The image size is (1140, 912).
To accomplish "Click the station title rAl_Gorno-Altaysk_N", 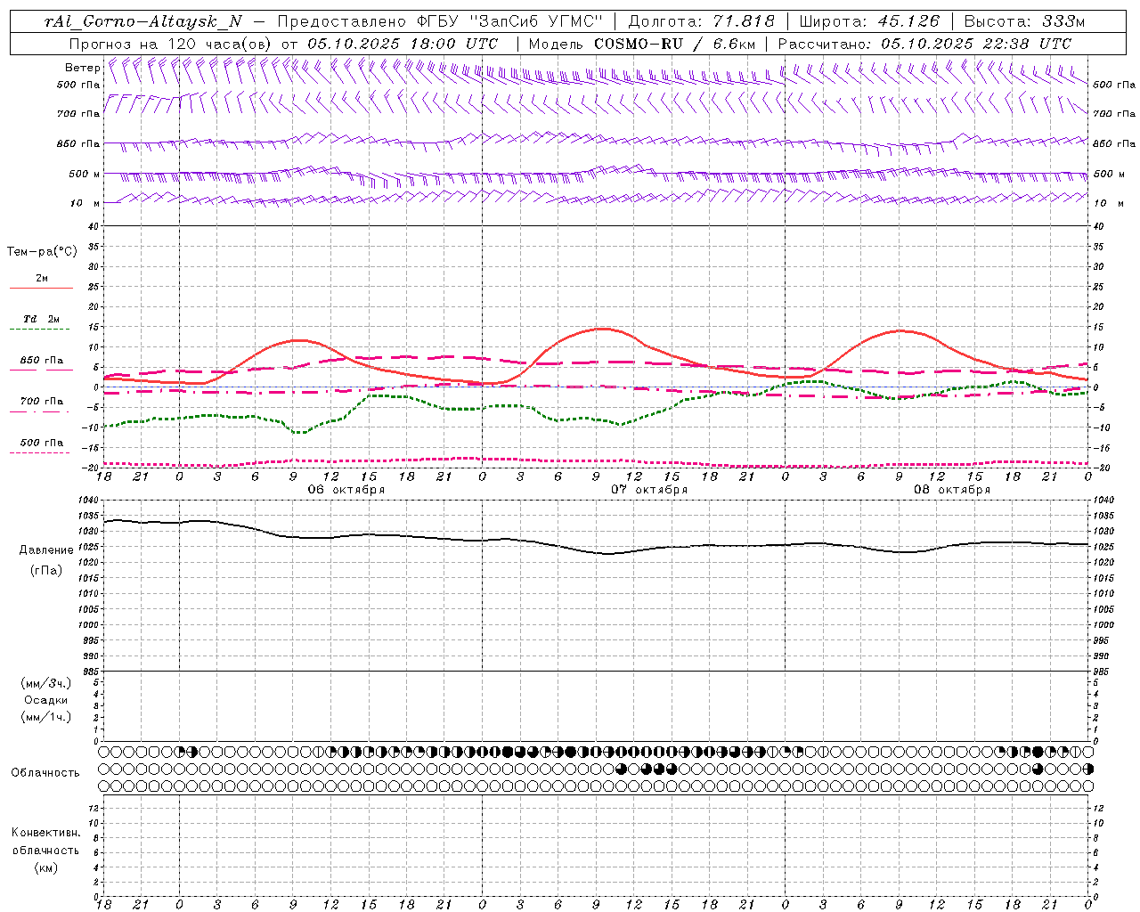I will [142, 22].
